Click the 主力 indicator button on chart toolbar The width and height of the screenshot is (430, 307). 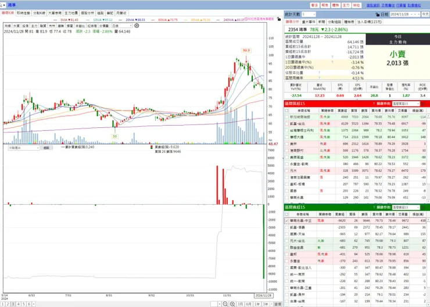[x=34, y=26]
